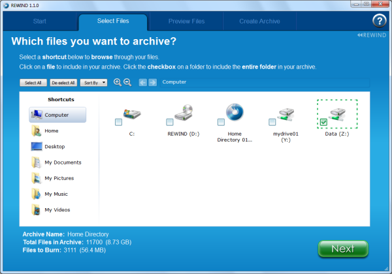Go back with the left arrow icon
392x274 pixels.
click(x=142, y=82)
